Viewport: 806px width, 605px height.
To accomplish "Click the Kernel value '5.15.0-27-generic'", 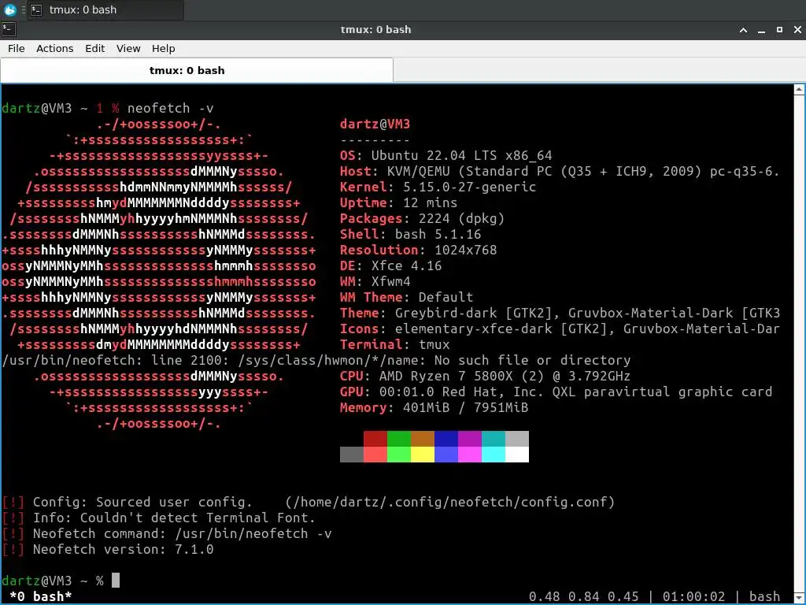I will point(469,187).
